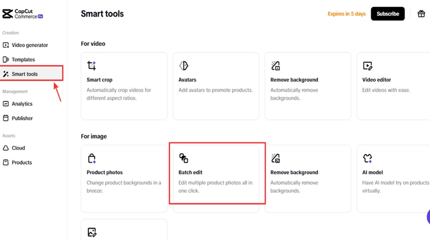This screenshot has height=242, width=430.
Task: Launch the Video editor icon
Action: (368, 66)
